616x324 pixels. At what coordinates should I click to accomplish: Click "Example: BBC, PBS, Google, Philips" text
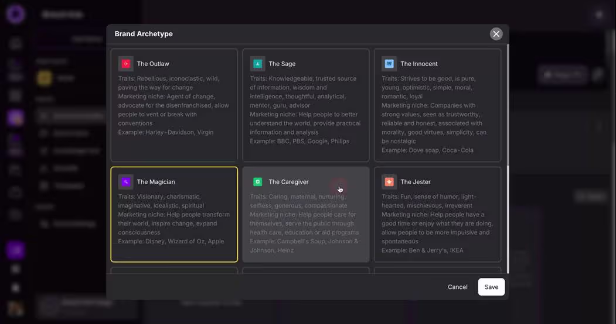[300, 142]
